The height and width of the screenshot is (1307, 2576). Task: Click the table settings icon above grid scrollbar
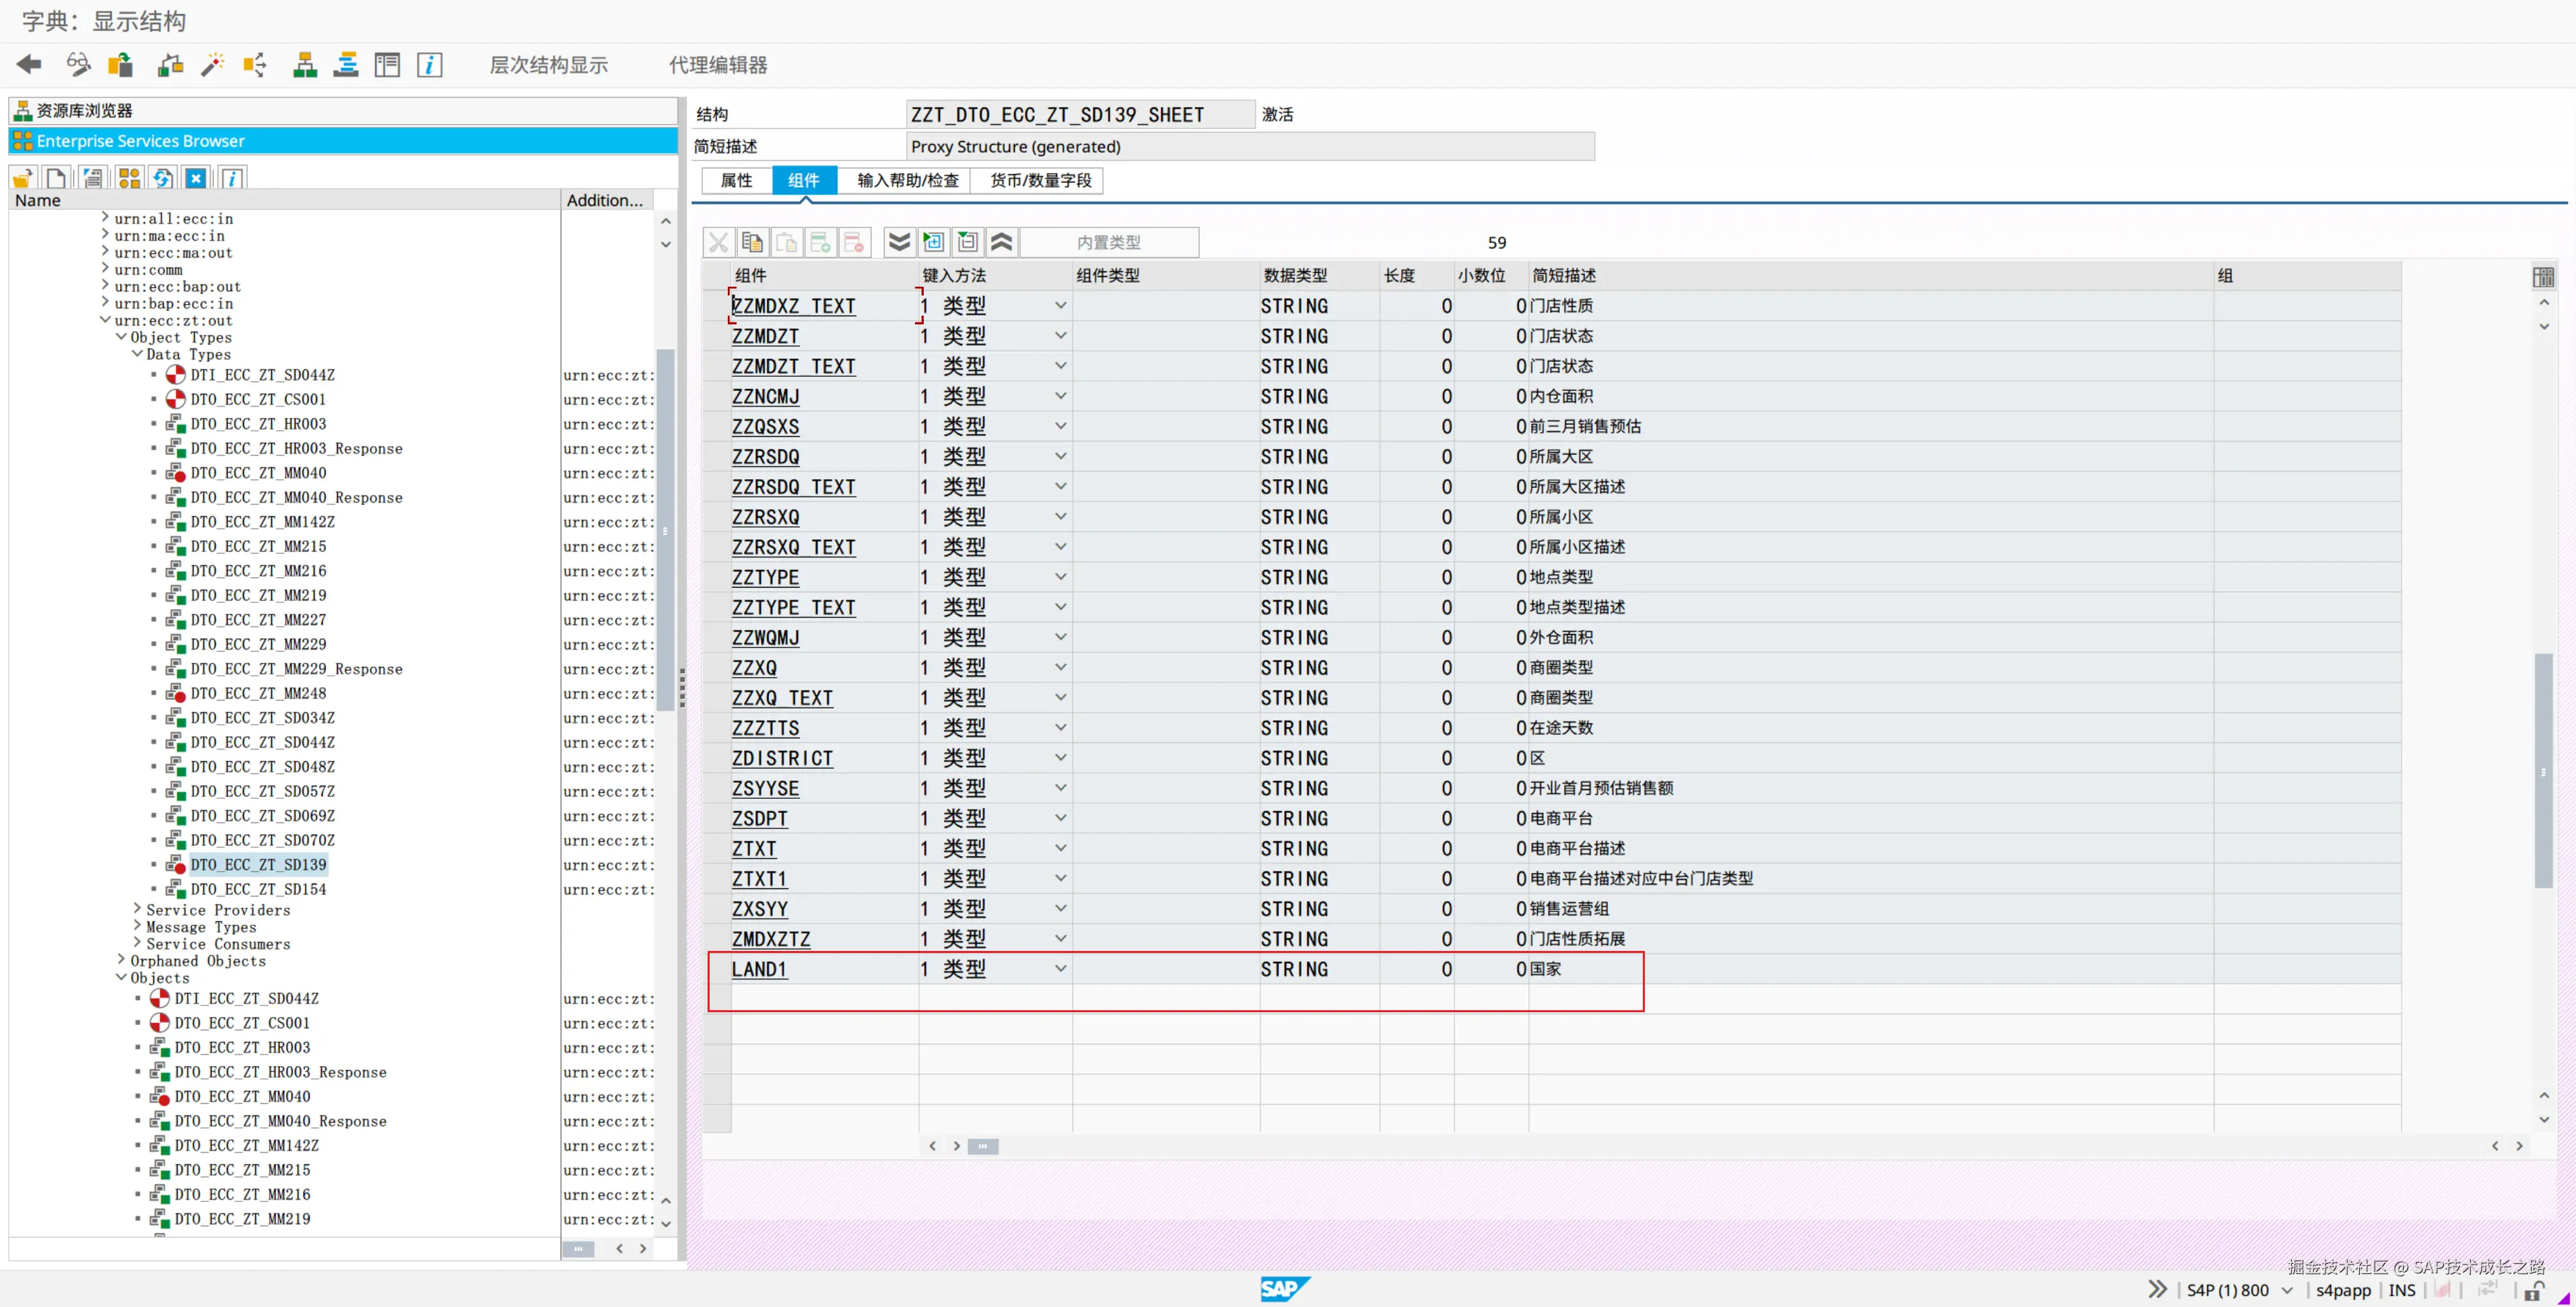coord(2543,277)
